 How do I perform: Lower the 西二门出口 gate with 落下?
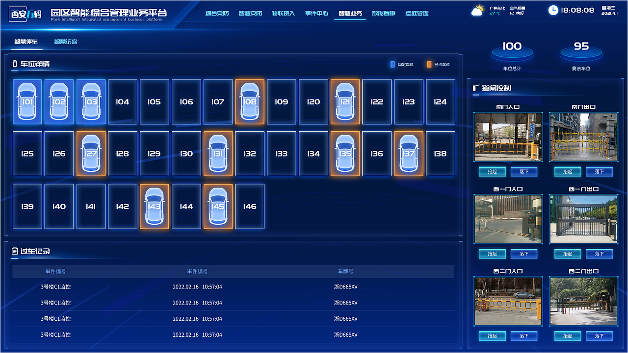[x=600, y=336]
